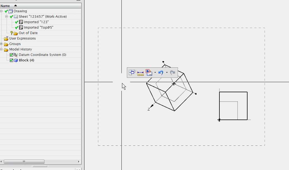Collapse the Model History node
This screenshot has width=289, height=170.
[1, 49]
